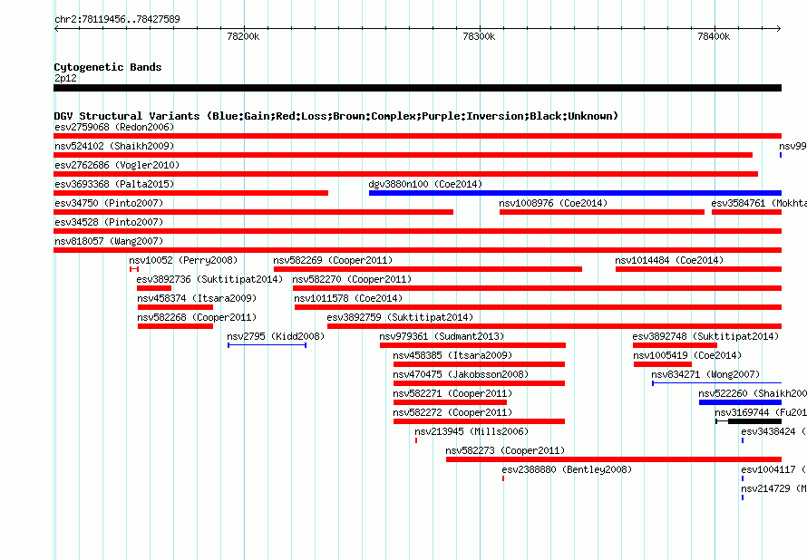Open the nsv979361 (Sudmant2013) variant label
Viewport: 807px width, 560px height.
(442, 336)
